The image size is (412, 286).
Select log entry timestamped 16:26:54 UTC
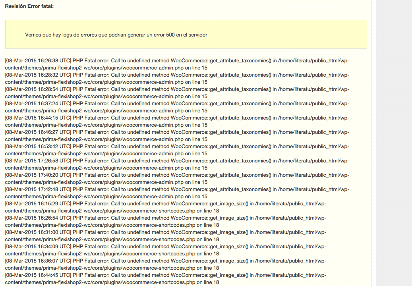pos(166,222)
